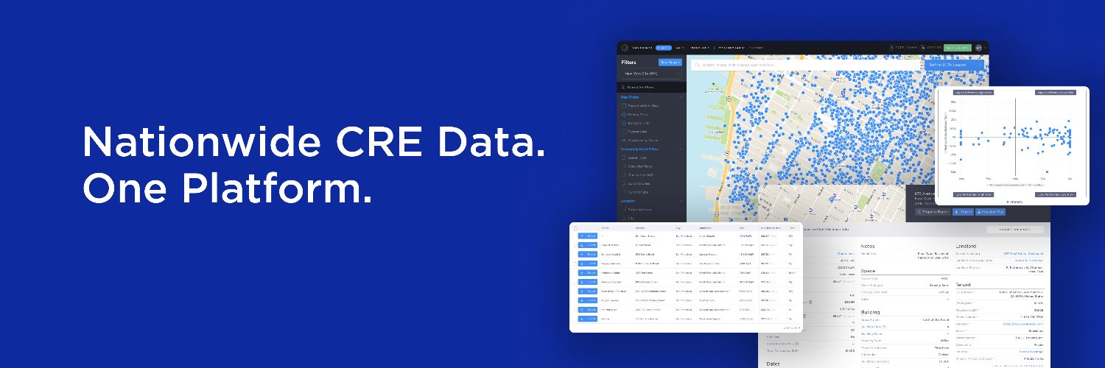Image resolution: width=1105 pixels, height=368 pixels.
Task: Tick the Building Size filter checkbox
Action: [x=623, y=192]
